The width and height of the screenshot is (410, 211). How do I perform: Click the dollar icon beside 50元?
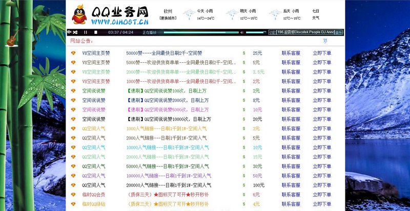[244, 176]
